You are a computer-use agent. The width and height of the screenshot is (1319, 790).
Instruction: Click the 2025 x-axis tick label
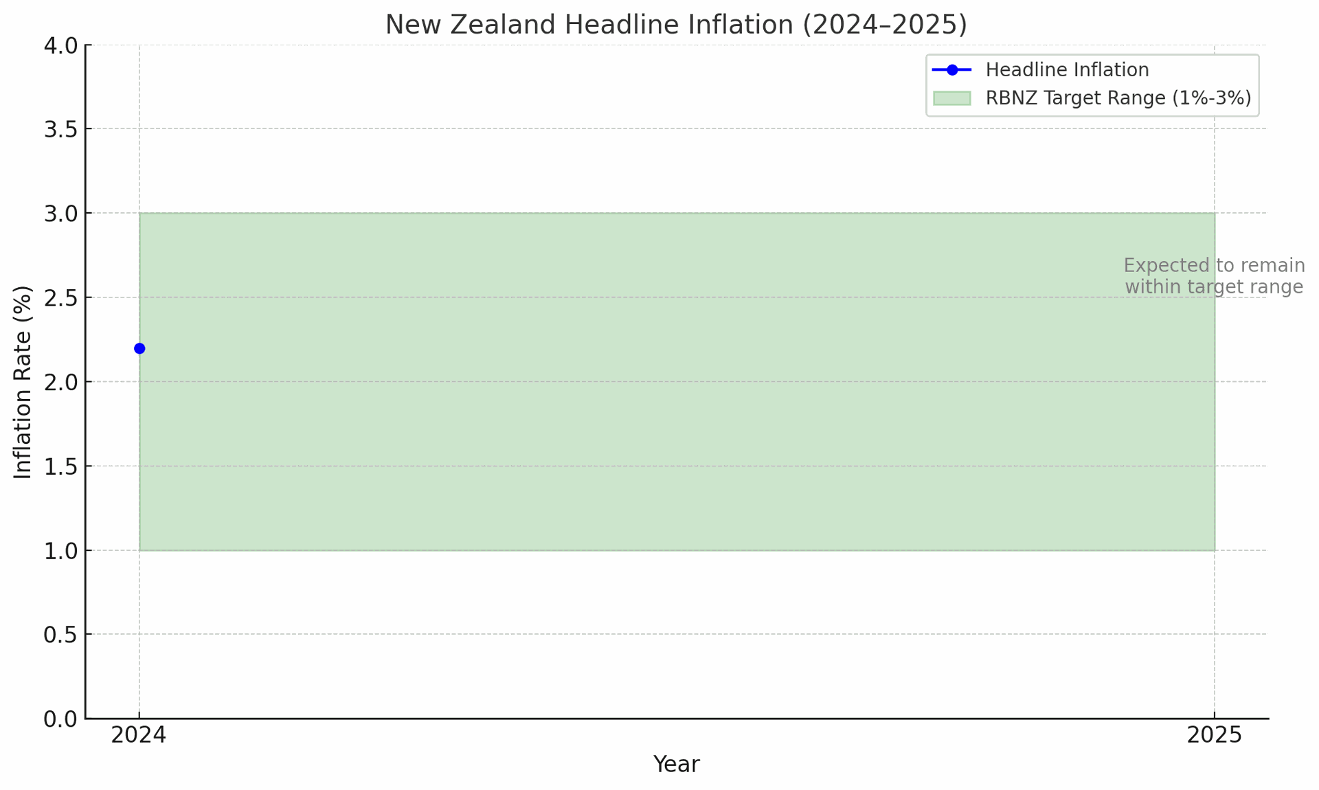[1215, 735]
